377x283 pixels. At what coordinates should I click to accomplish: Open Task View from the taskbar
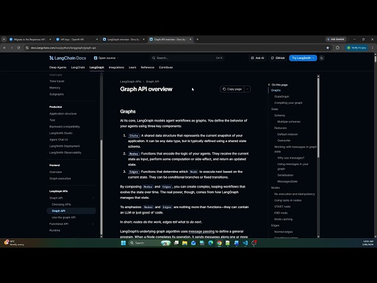coord(176,243)
